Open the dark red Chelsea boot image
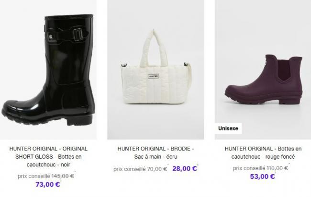311x197 pixels. (263, 70)
